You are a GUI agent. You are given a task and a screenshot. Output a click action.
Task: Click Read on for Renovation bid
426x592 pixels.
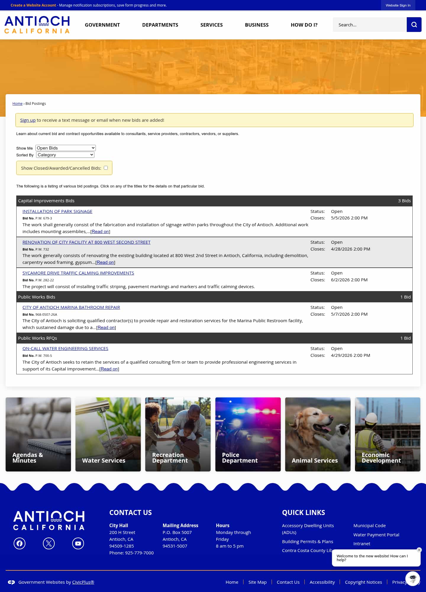click(x=105, y=262)
